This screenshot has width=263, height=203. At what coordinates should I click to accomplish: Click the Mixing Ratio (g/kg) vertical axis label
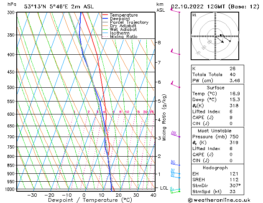(x=164, y=117)
